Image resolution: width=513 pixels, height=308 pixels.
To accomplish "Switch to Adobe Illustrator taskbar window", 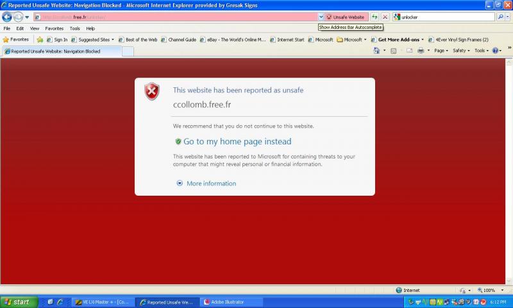I will [x=232, y=302].
